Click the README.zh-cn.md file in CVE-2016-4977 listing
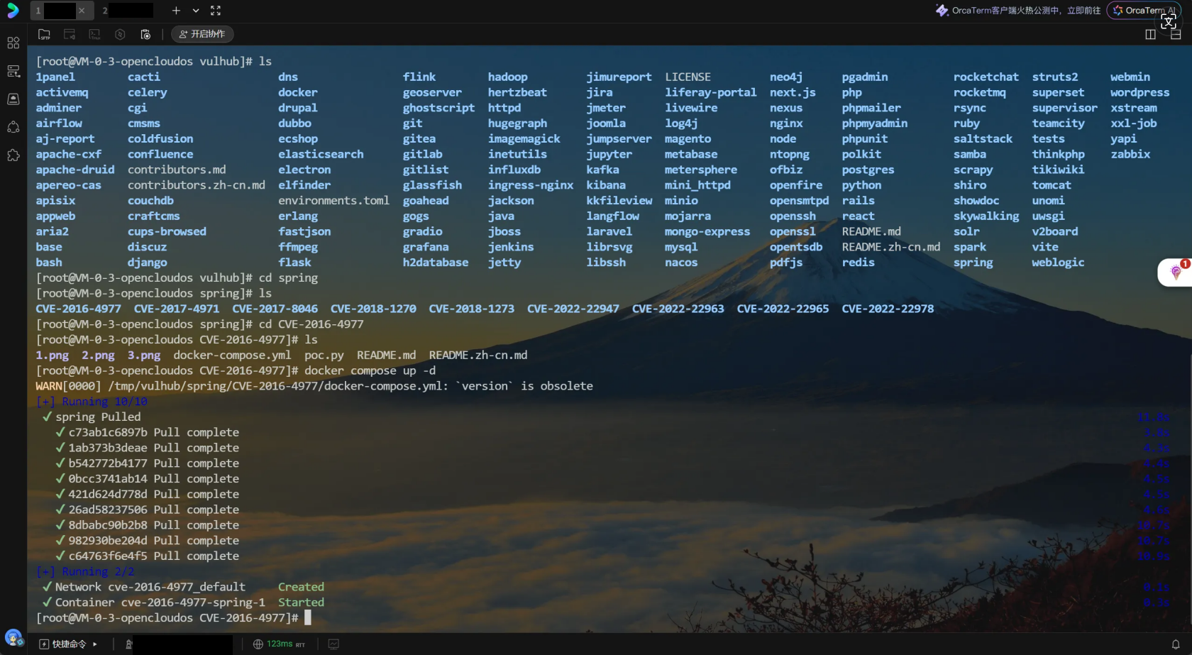Viewport: 1192px width, 655px height. tap(478, 356)
